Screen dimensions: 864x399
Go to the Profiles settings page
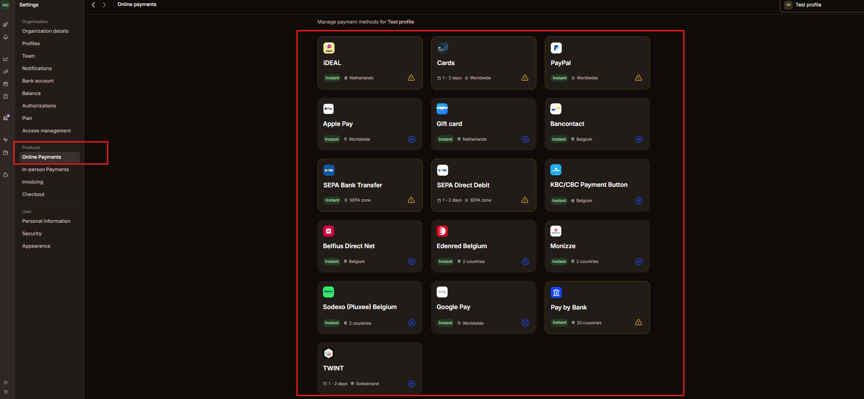coord(31,44)
